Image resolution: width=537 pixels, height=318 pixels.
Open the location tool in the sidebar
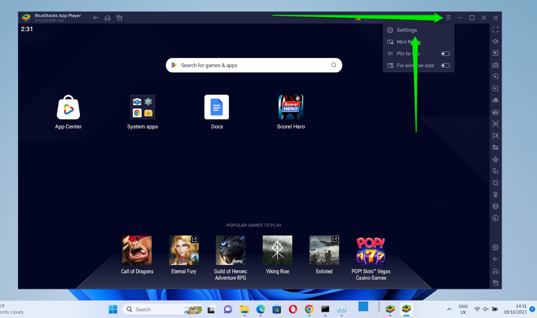[495, 194]
